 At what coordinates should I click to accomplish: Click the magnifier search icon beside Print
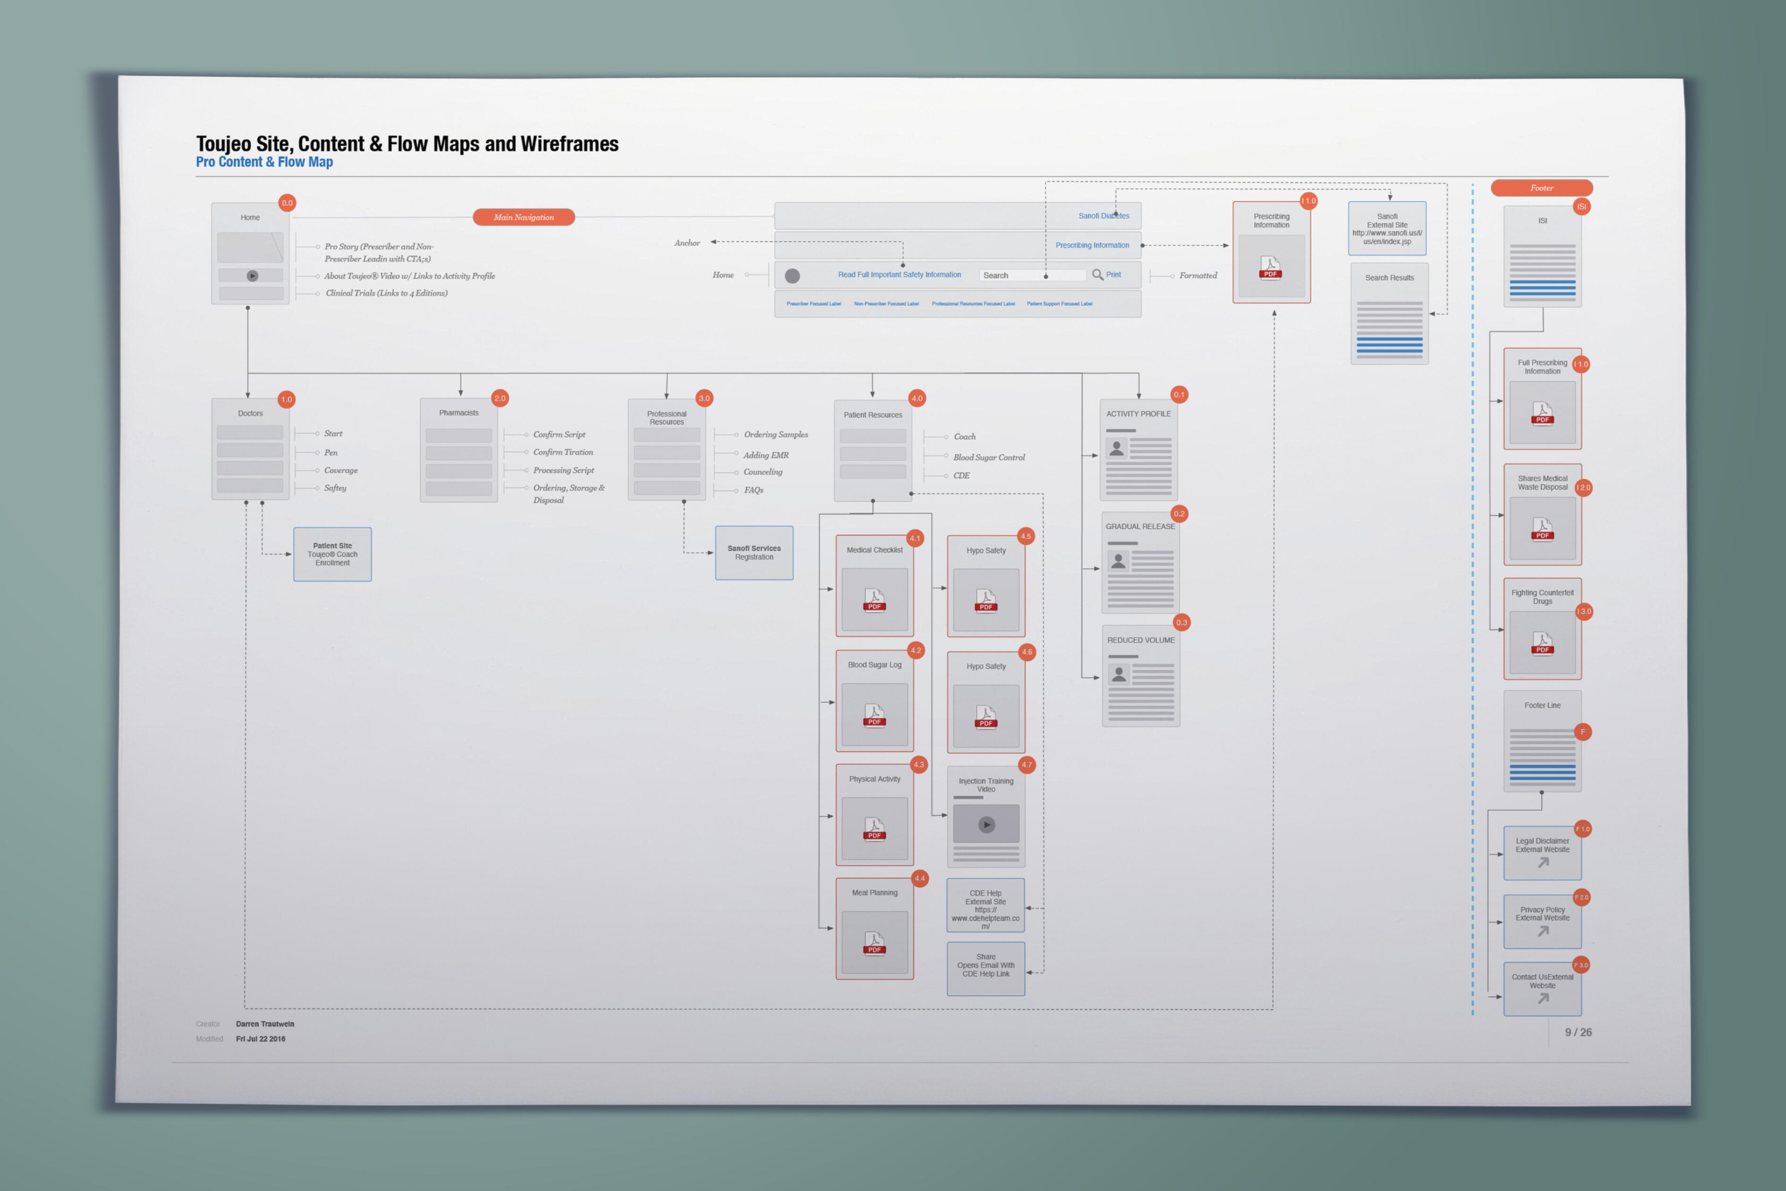click(1097, 274)
